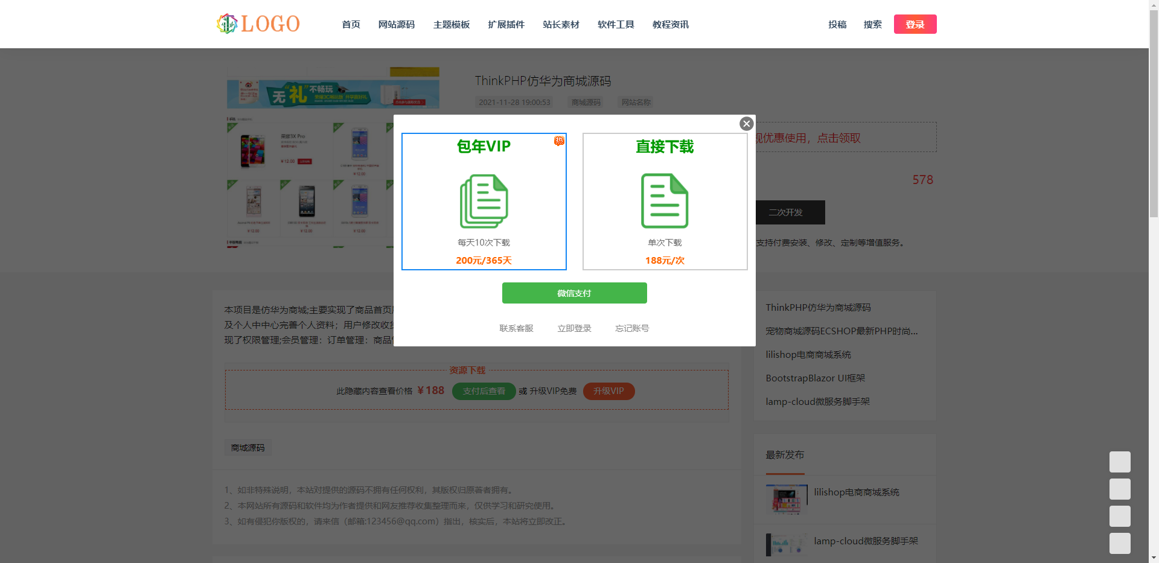
Task: Open sidebar link lamp-cloud微服务脚手架
Action: [818, 401]
